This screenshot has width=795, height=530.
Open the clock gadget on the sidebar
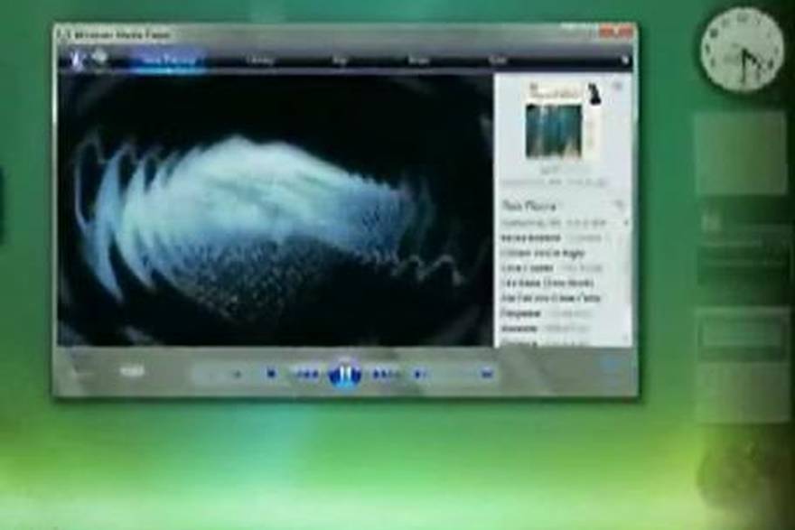742,50
